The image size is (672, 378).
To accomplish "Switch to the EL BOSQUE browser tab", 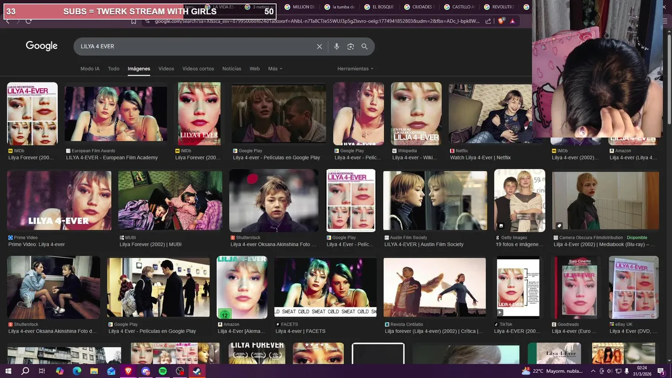I will [380, 7].
